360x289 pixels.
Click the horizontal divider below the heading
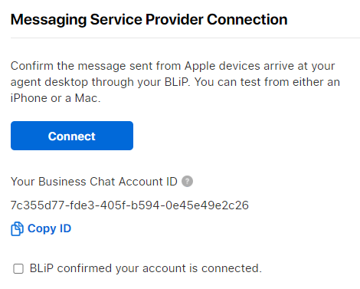(185, 38)
